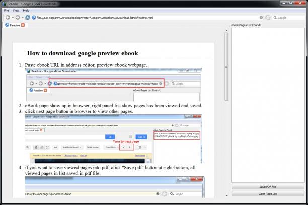Click the globe icon beside the address
308x205 pixels.
pyautogui.click(x=34, y=18)
